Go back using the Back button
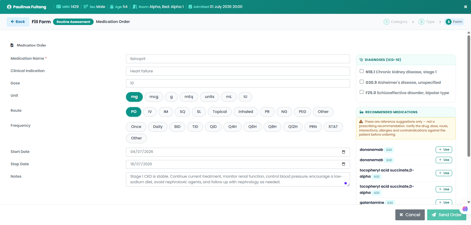This screenshot has width=471, height=225. pos(18,22)
